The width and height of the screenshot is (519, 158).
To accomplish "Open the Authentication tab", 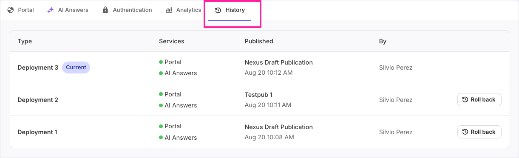I will pos(127,10).
